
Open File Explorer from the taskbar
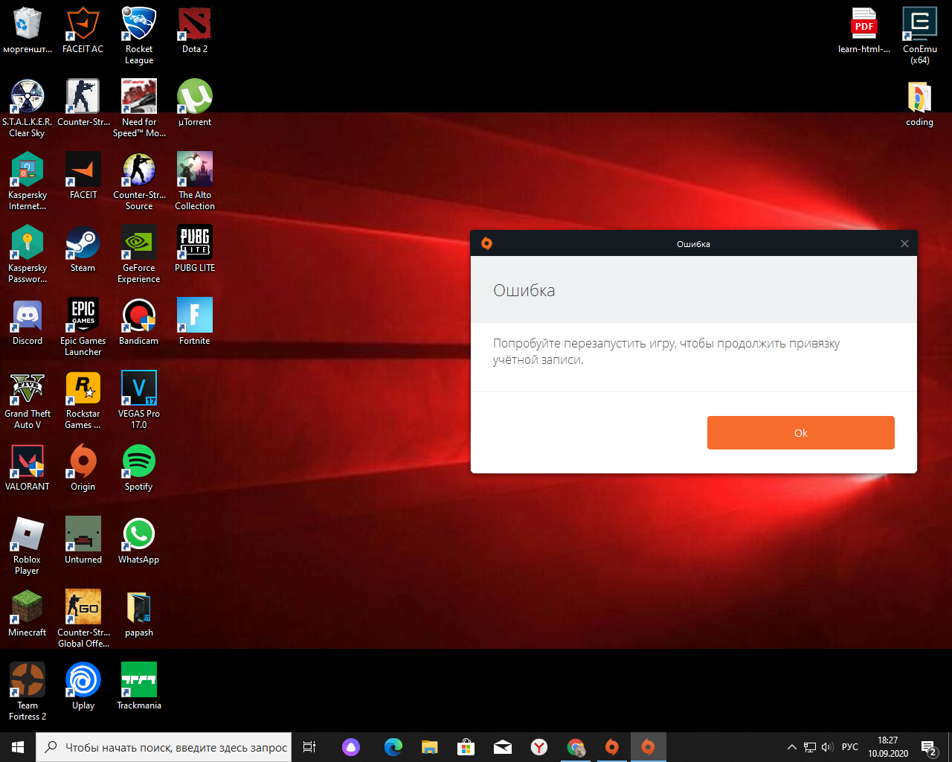[x=430, y=747]
